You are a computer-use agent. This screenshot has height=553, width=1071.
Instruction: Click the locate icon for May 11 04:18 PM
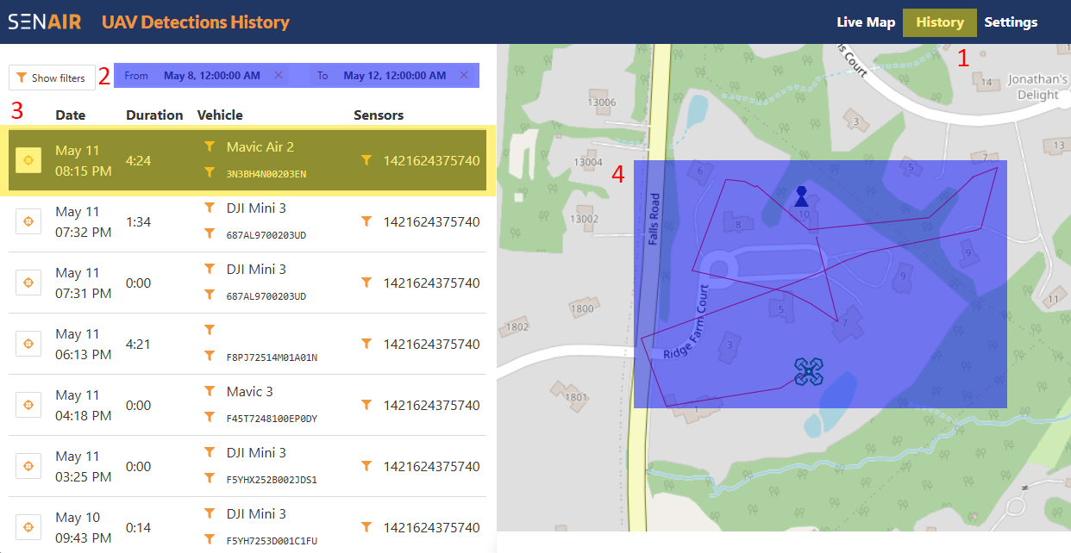(28, 406)
